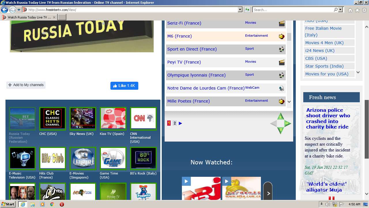Open Russia Today channel thumbnail
The width and height of the screenshot is (369, 208).
22,118
